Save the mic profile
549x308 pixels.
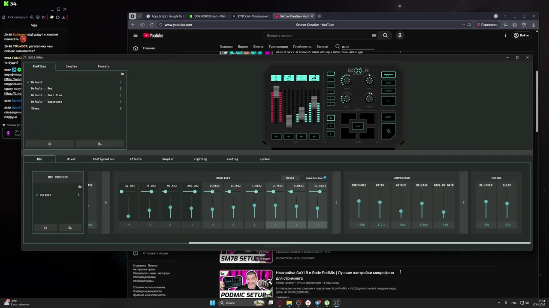(45, 228)
